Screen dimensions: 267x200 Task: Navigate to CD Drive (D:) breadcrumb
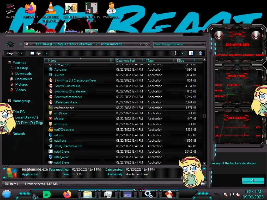point(64,44)
